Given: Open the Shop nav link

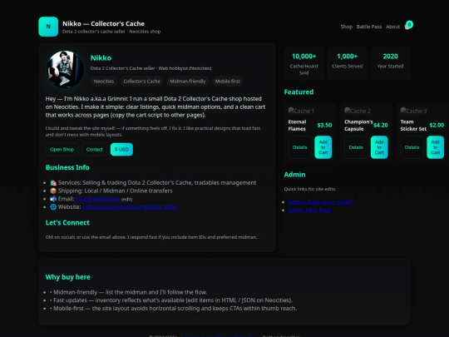Looking at the screenshot, I should click(x=347, y=27).
